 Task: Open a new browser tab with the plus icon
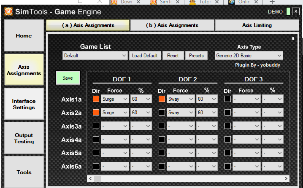pos(272,2)
